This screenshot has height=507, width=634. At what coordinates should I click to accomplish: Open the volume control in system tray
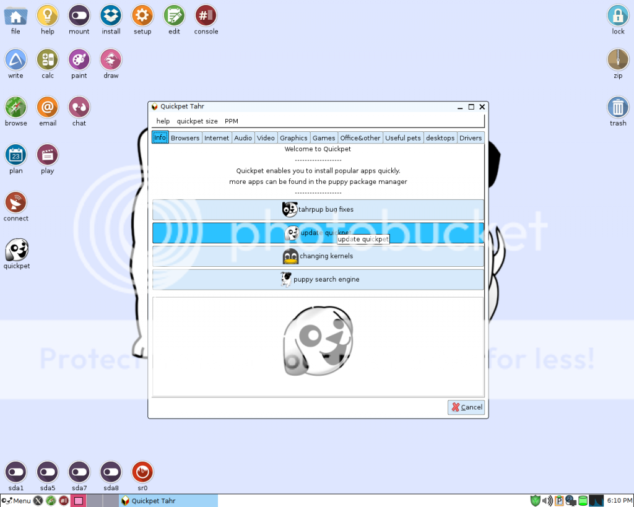(x=547, y=500)
